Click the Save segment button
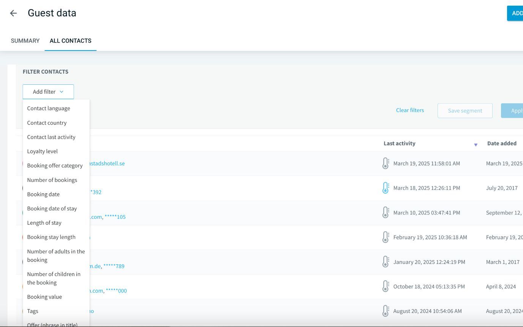 (465, 111)
